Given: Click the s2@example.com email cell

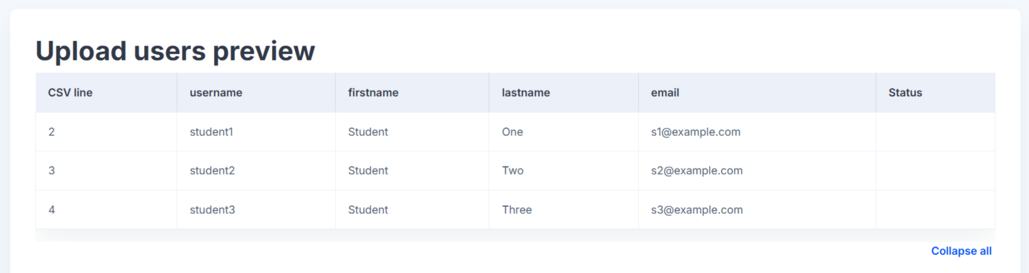Looking at the screenshot, I should pyautogui.click(x=757, y=170).
